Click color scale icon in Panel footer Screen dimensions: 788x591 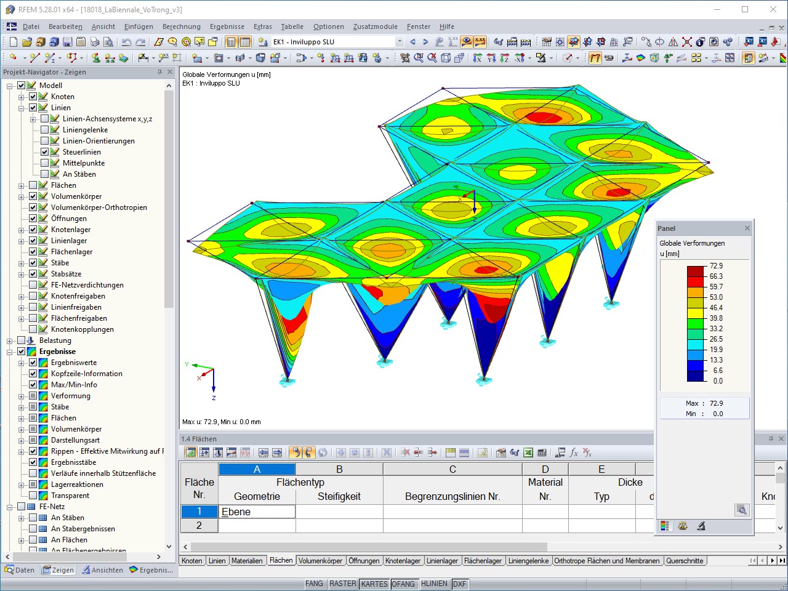click(664, 526)
